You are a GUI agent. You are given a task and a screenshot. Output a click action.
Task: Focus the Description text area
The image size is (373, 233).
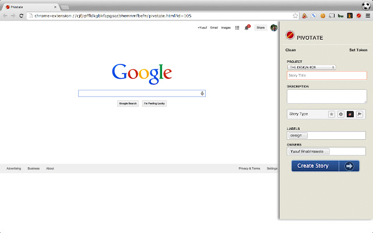coord(327,96)
